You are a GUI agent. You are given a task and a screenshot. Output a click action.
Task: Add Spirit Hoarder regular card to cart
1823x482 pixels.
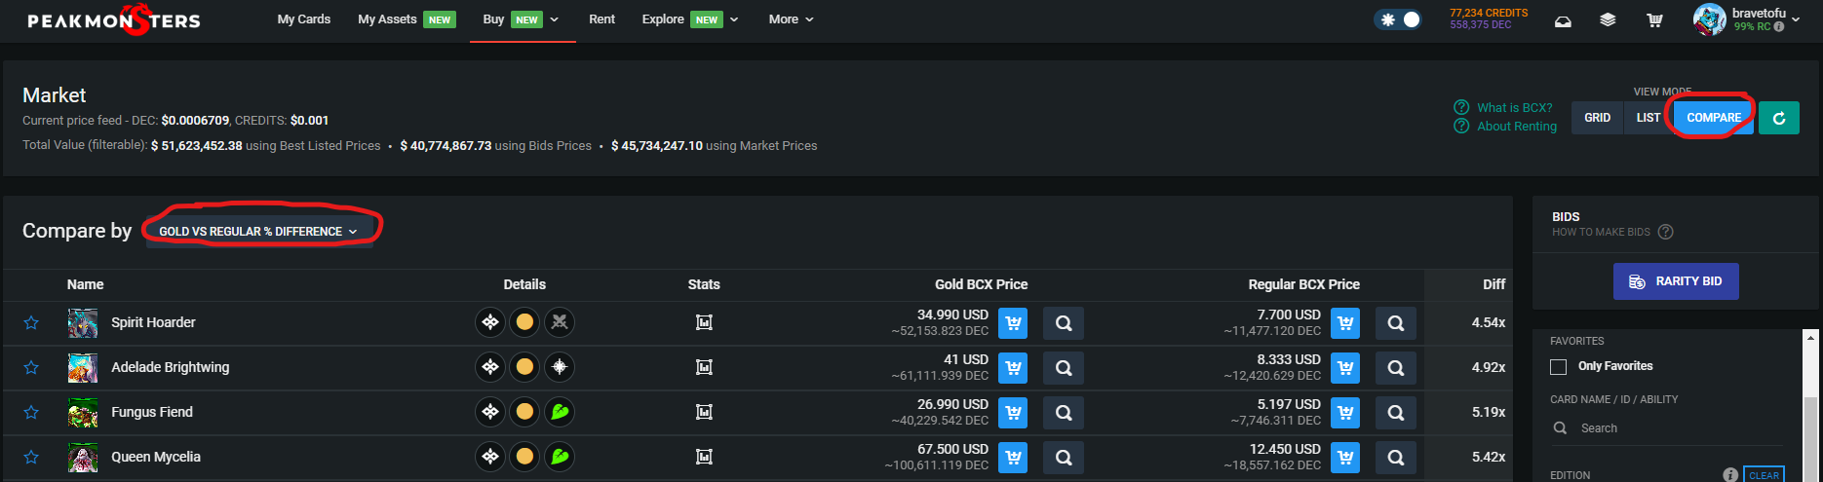pos(1345,323)
